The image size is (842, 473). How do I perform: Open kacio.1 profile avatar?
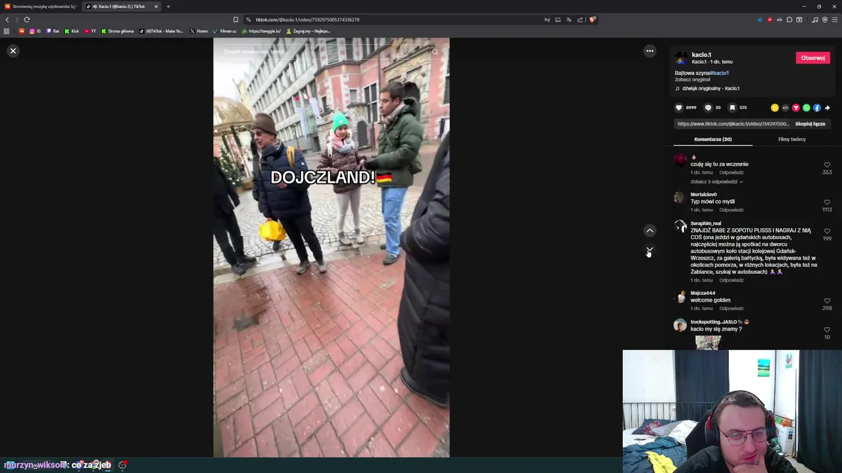pyautogui.click(x=681, y=58)
